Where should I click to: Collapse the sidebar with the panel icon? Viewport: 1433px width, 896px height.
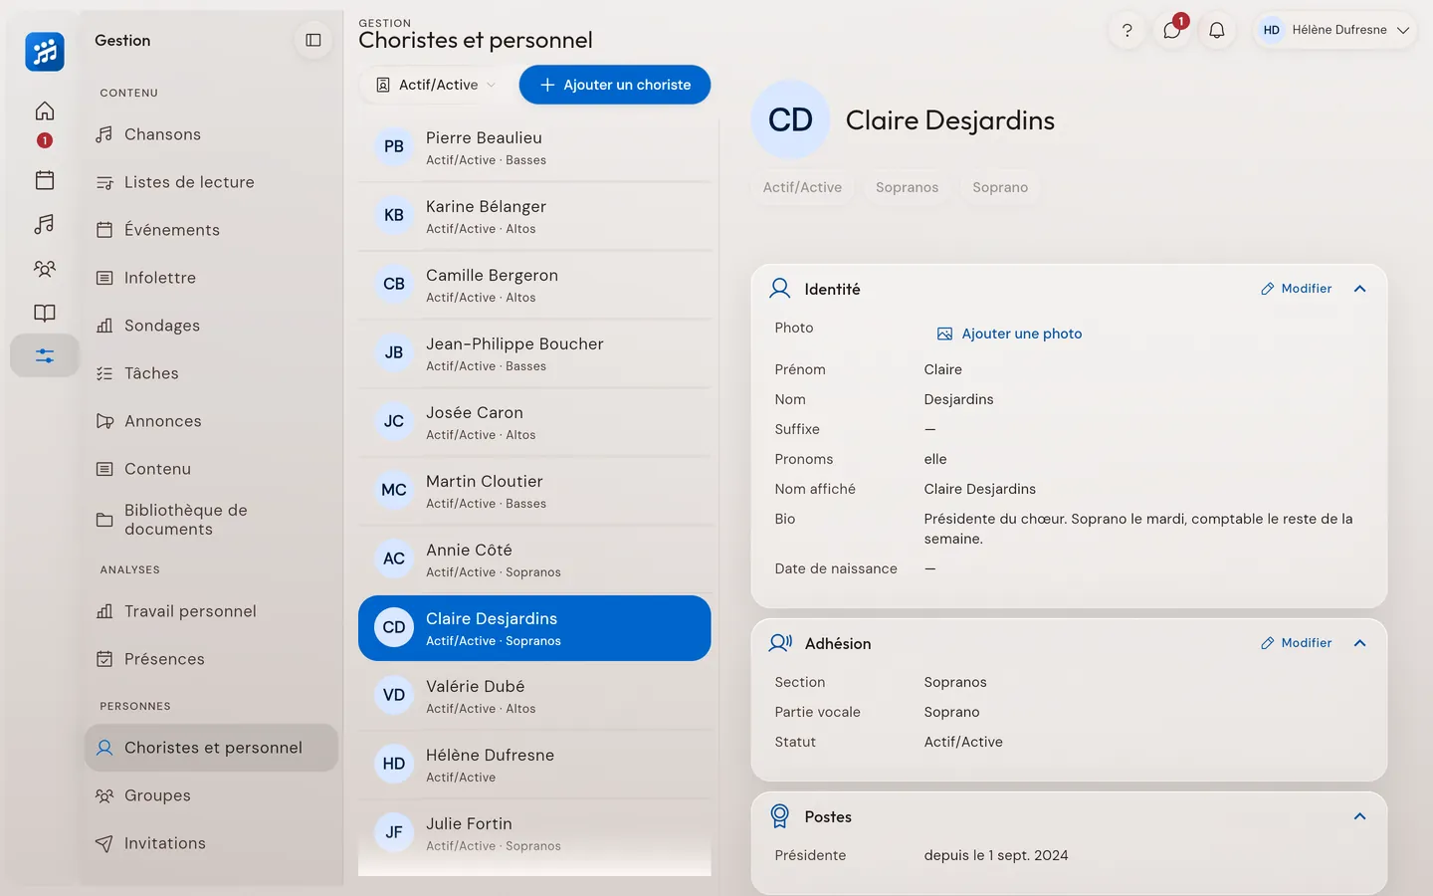[x=313, y=40]
